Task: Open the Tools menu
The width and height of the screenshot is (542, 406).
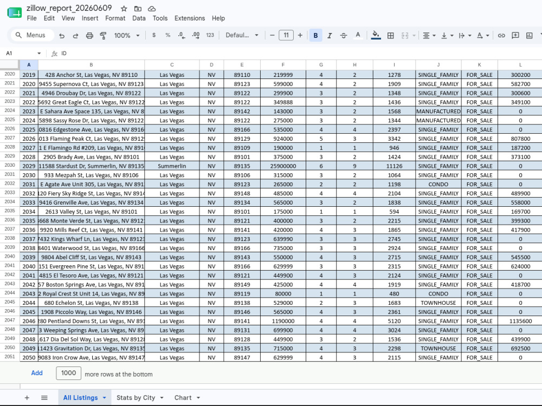Action: pos(160,18)
